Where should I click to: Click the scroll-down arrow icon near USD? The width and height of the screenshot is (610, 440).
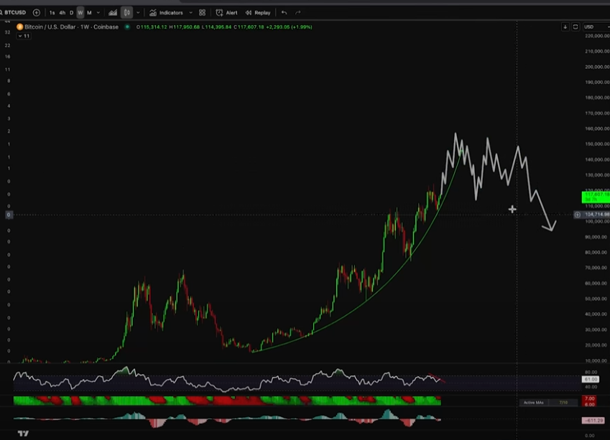click(565, 27)
